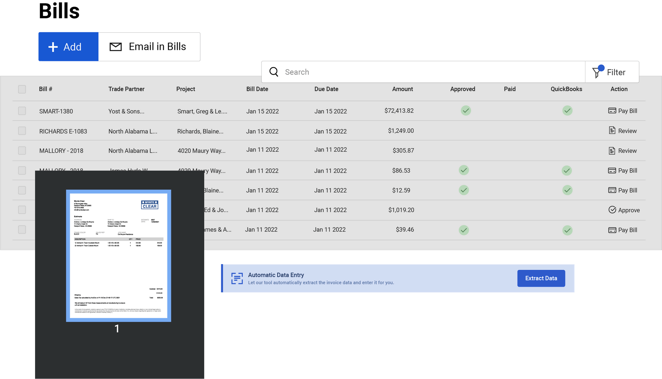Image resolution: width=662 pixels, height=379 pixels.
Task: Sort by the Amount column header
Action: tap(402, 89)
